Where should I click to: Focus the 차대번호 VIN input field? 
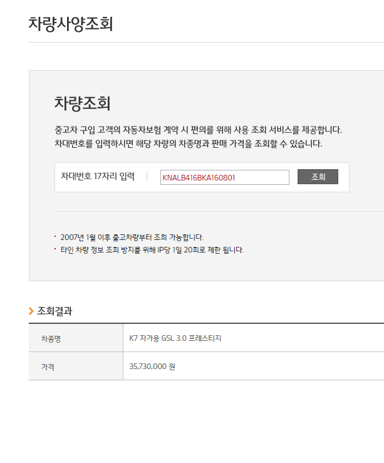(x=225, y=177)
